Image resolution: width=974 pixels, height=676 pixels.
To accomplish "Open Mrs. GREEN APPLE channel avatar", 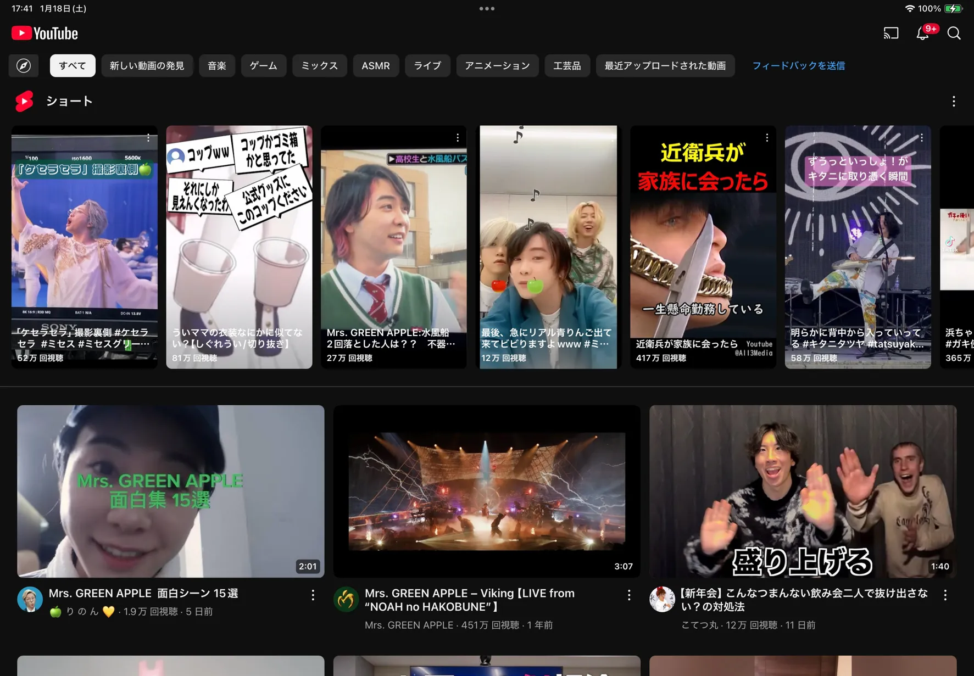I will point(346,599).
